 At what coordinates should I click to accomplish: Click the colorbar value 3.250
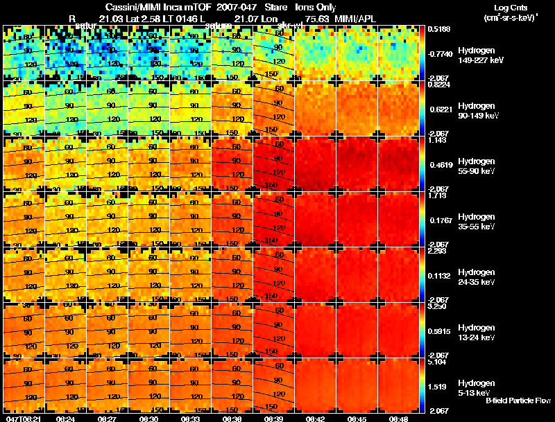[x=437, y=306]
